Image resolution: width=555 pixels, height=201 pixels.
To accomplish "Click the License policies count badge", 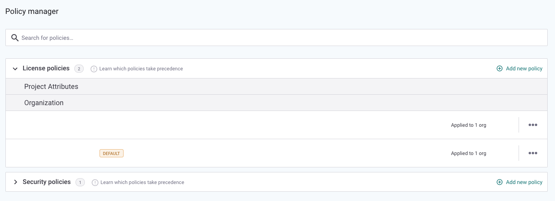I will (x=79, y=69).
